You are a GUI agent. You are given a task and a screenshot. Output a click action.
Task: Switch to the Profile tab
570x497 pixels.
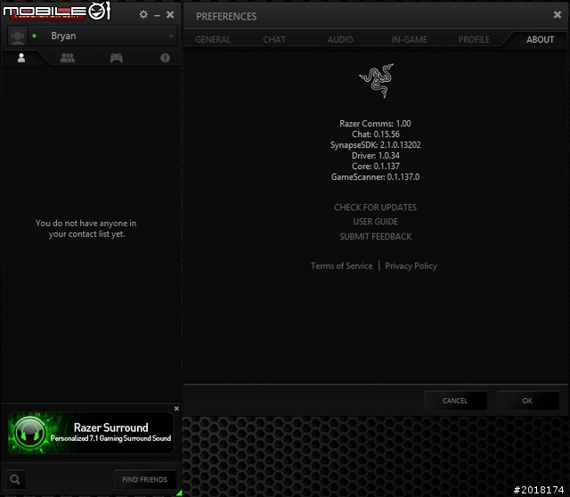(x=474, y=39)
